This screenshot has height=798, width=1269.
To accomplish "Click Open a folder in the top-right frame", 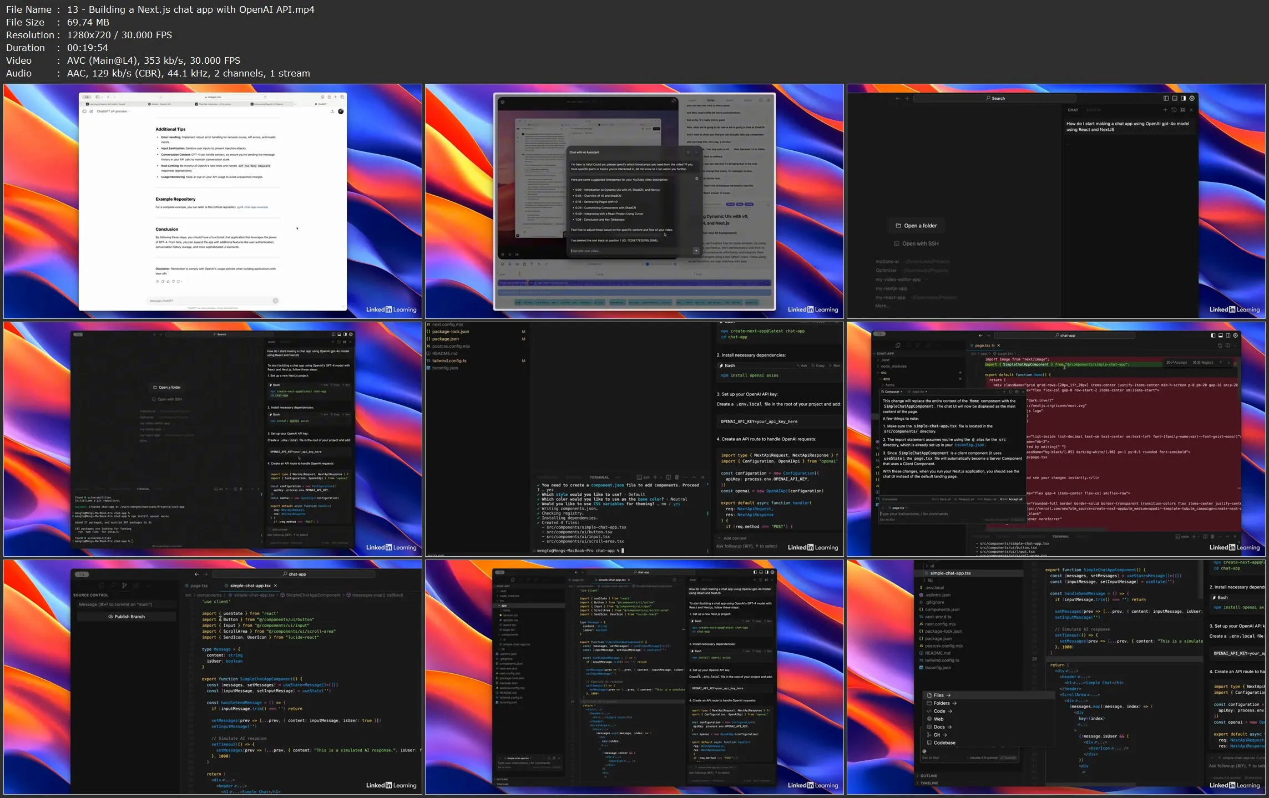I will pos(916,226).
